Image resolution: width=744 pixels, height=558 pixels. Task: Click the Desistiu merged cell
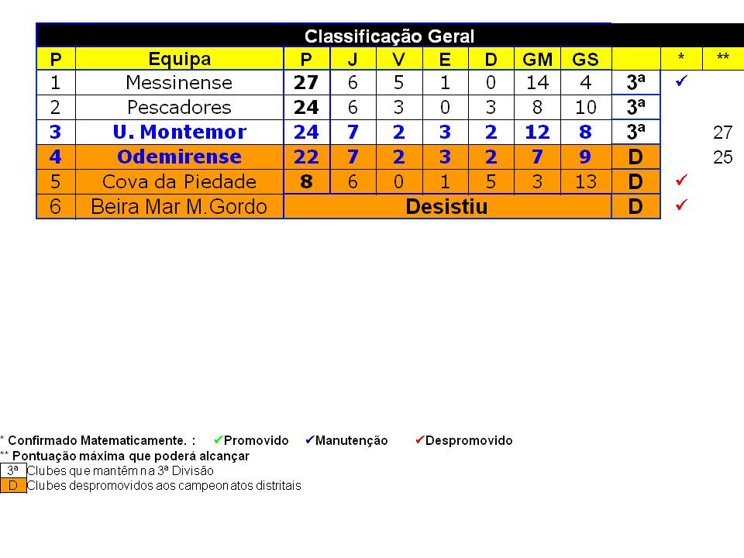coord(447,206)
